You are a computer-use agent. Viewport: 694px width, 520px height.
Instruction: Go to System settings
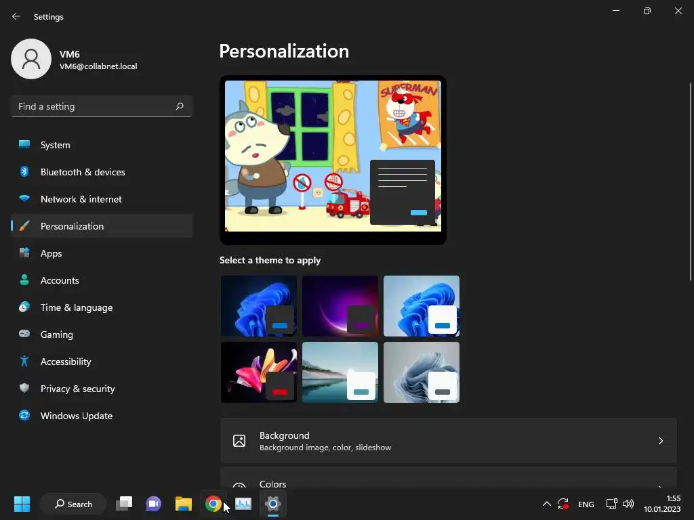pyautogui.click(x=102, y=145)
